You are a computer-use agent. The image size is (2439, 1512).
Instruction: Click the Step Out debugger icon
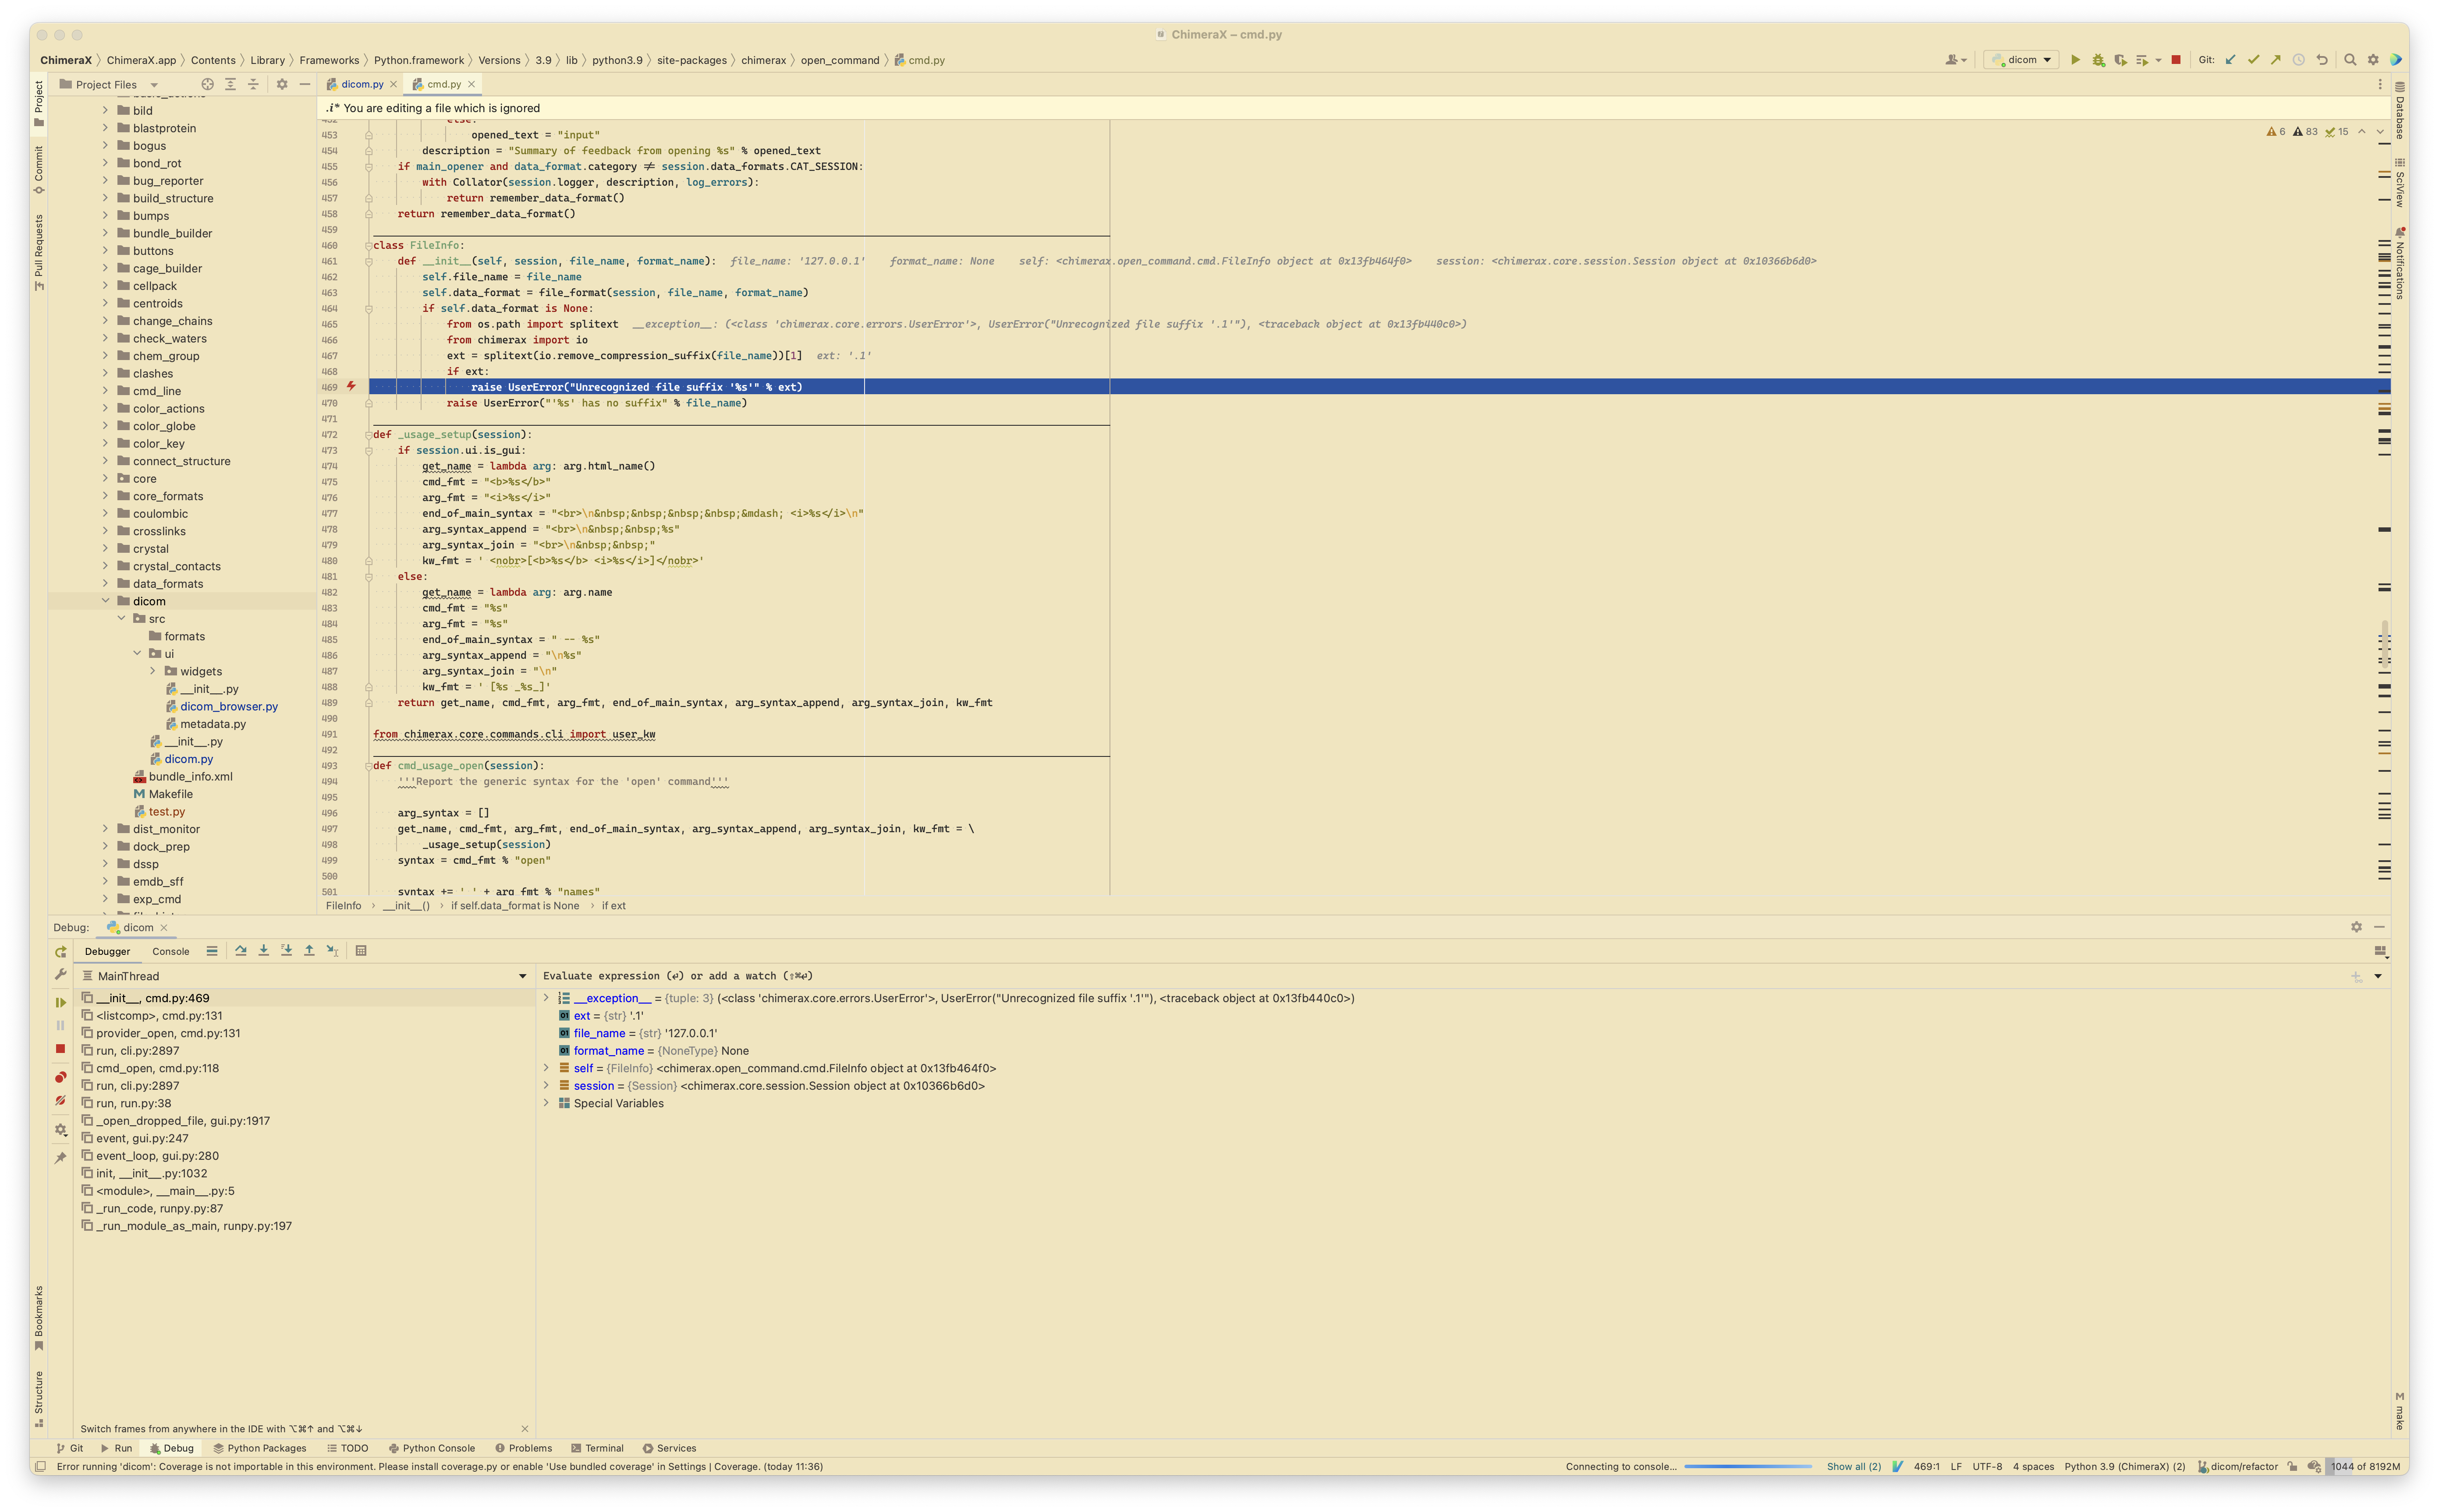coord(309,951)
